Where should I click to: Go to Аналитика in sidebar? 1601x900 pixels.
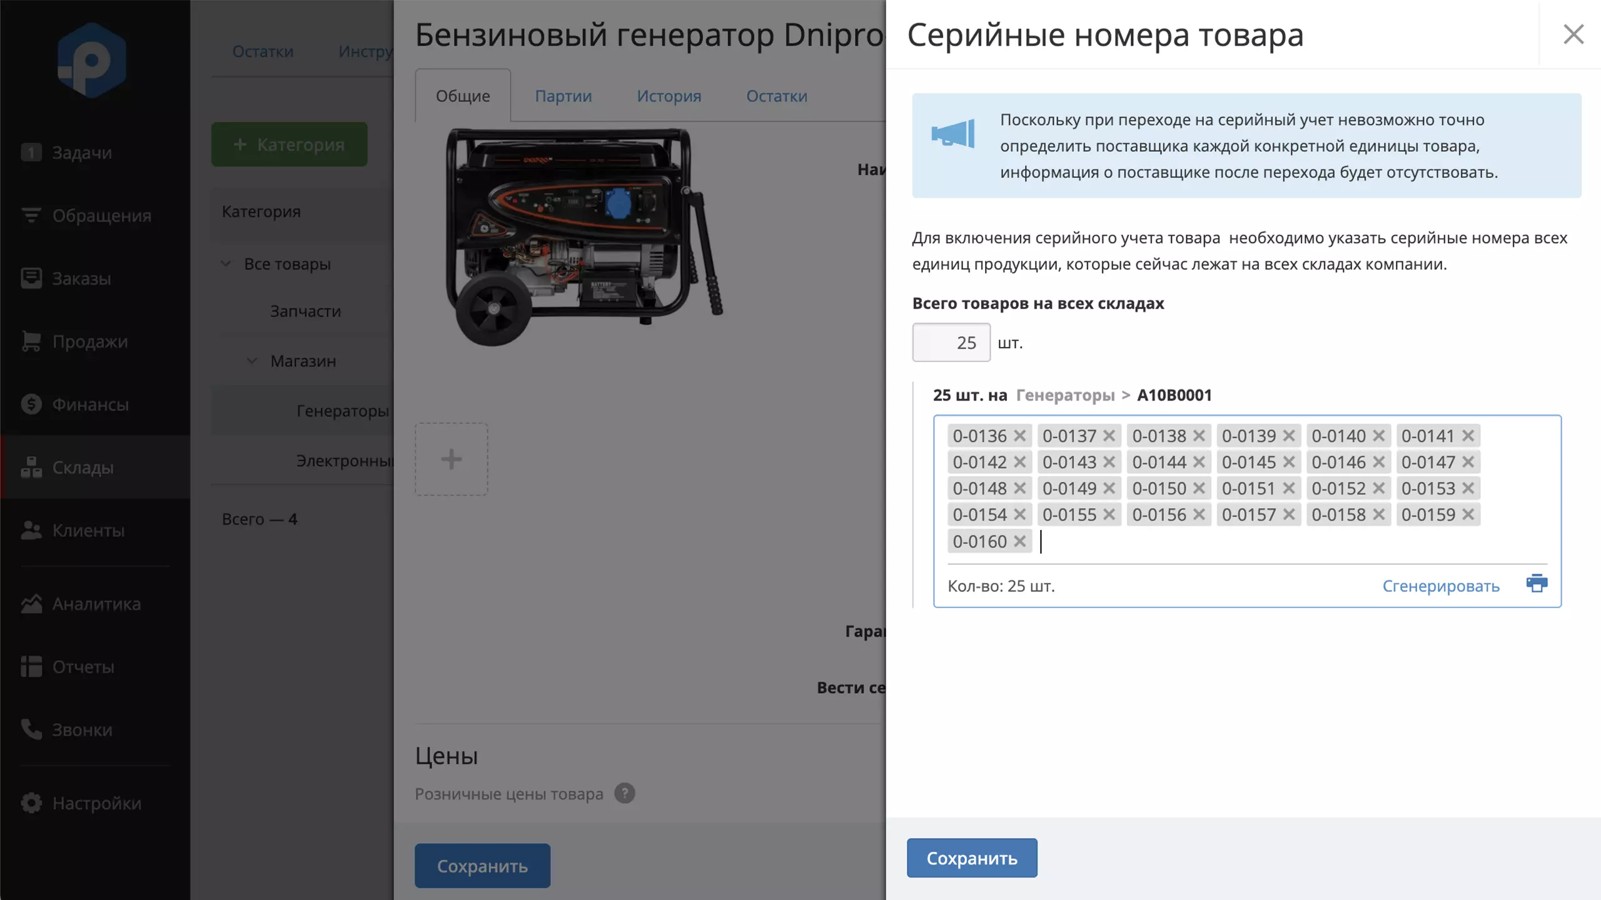pos(96,604)
